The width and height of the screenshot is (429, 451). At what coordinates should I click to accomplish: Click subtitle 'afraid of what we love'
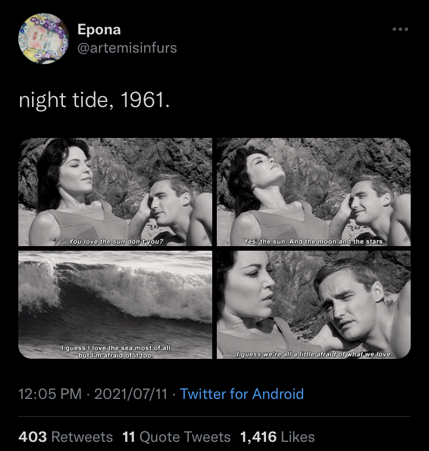(x=315, y=355)
